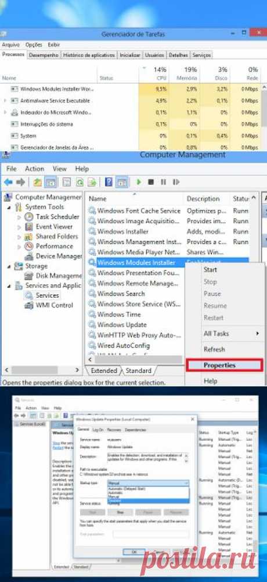Expand the Task Scheduler node arrow
267x582 pixels.
click(x=19, y=217)
